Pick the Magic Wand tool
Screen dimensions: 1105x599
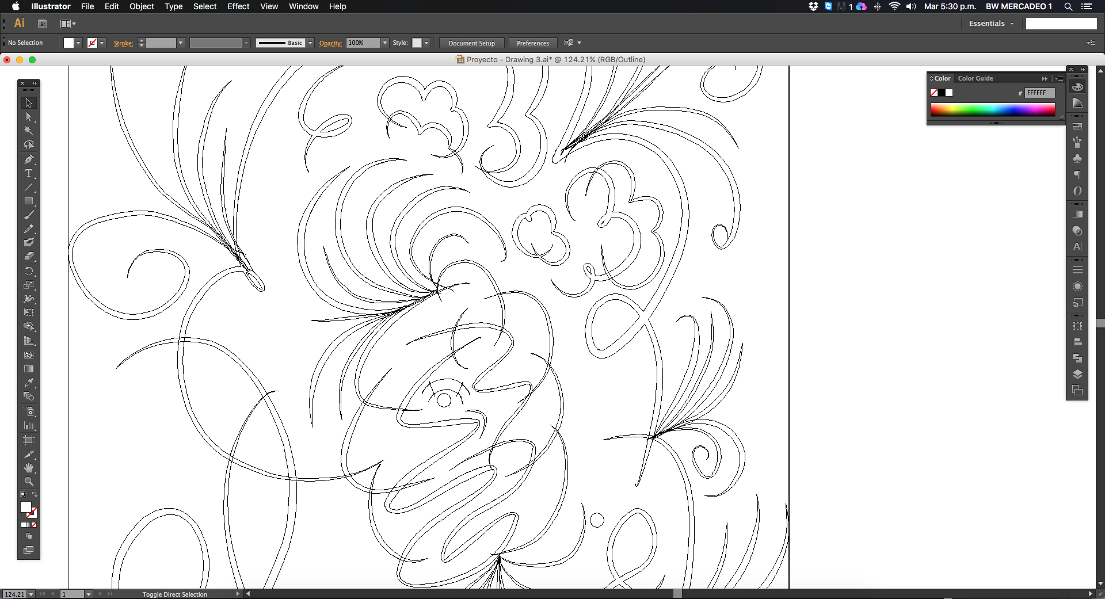[28, 131]
